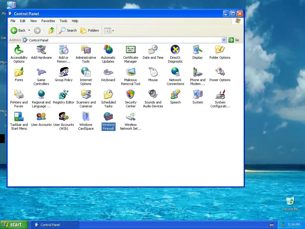Image resolution: width=305 pixels, height=229 pixels.
Task: Open System Configuration icon
Action: click(x=220, y=99)
